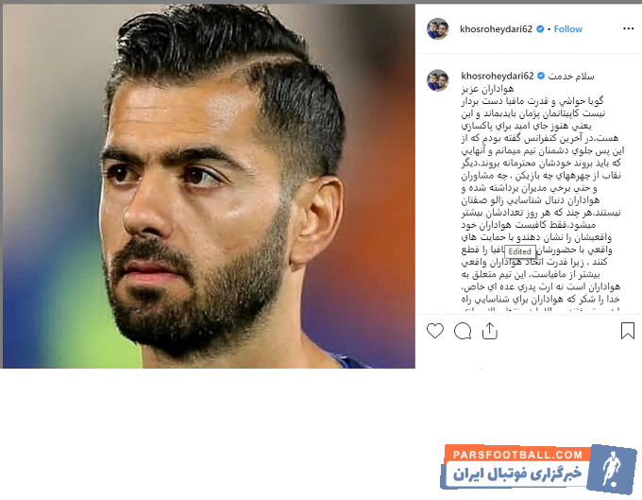This screenshot has height=500, width=642.
Task: Click the Edited tooltip label in caption
Action: [x=519, y=251]
